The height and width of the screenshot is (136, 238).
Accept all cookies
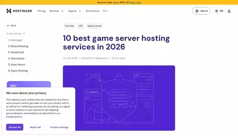click(x=15, y=127)
